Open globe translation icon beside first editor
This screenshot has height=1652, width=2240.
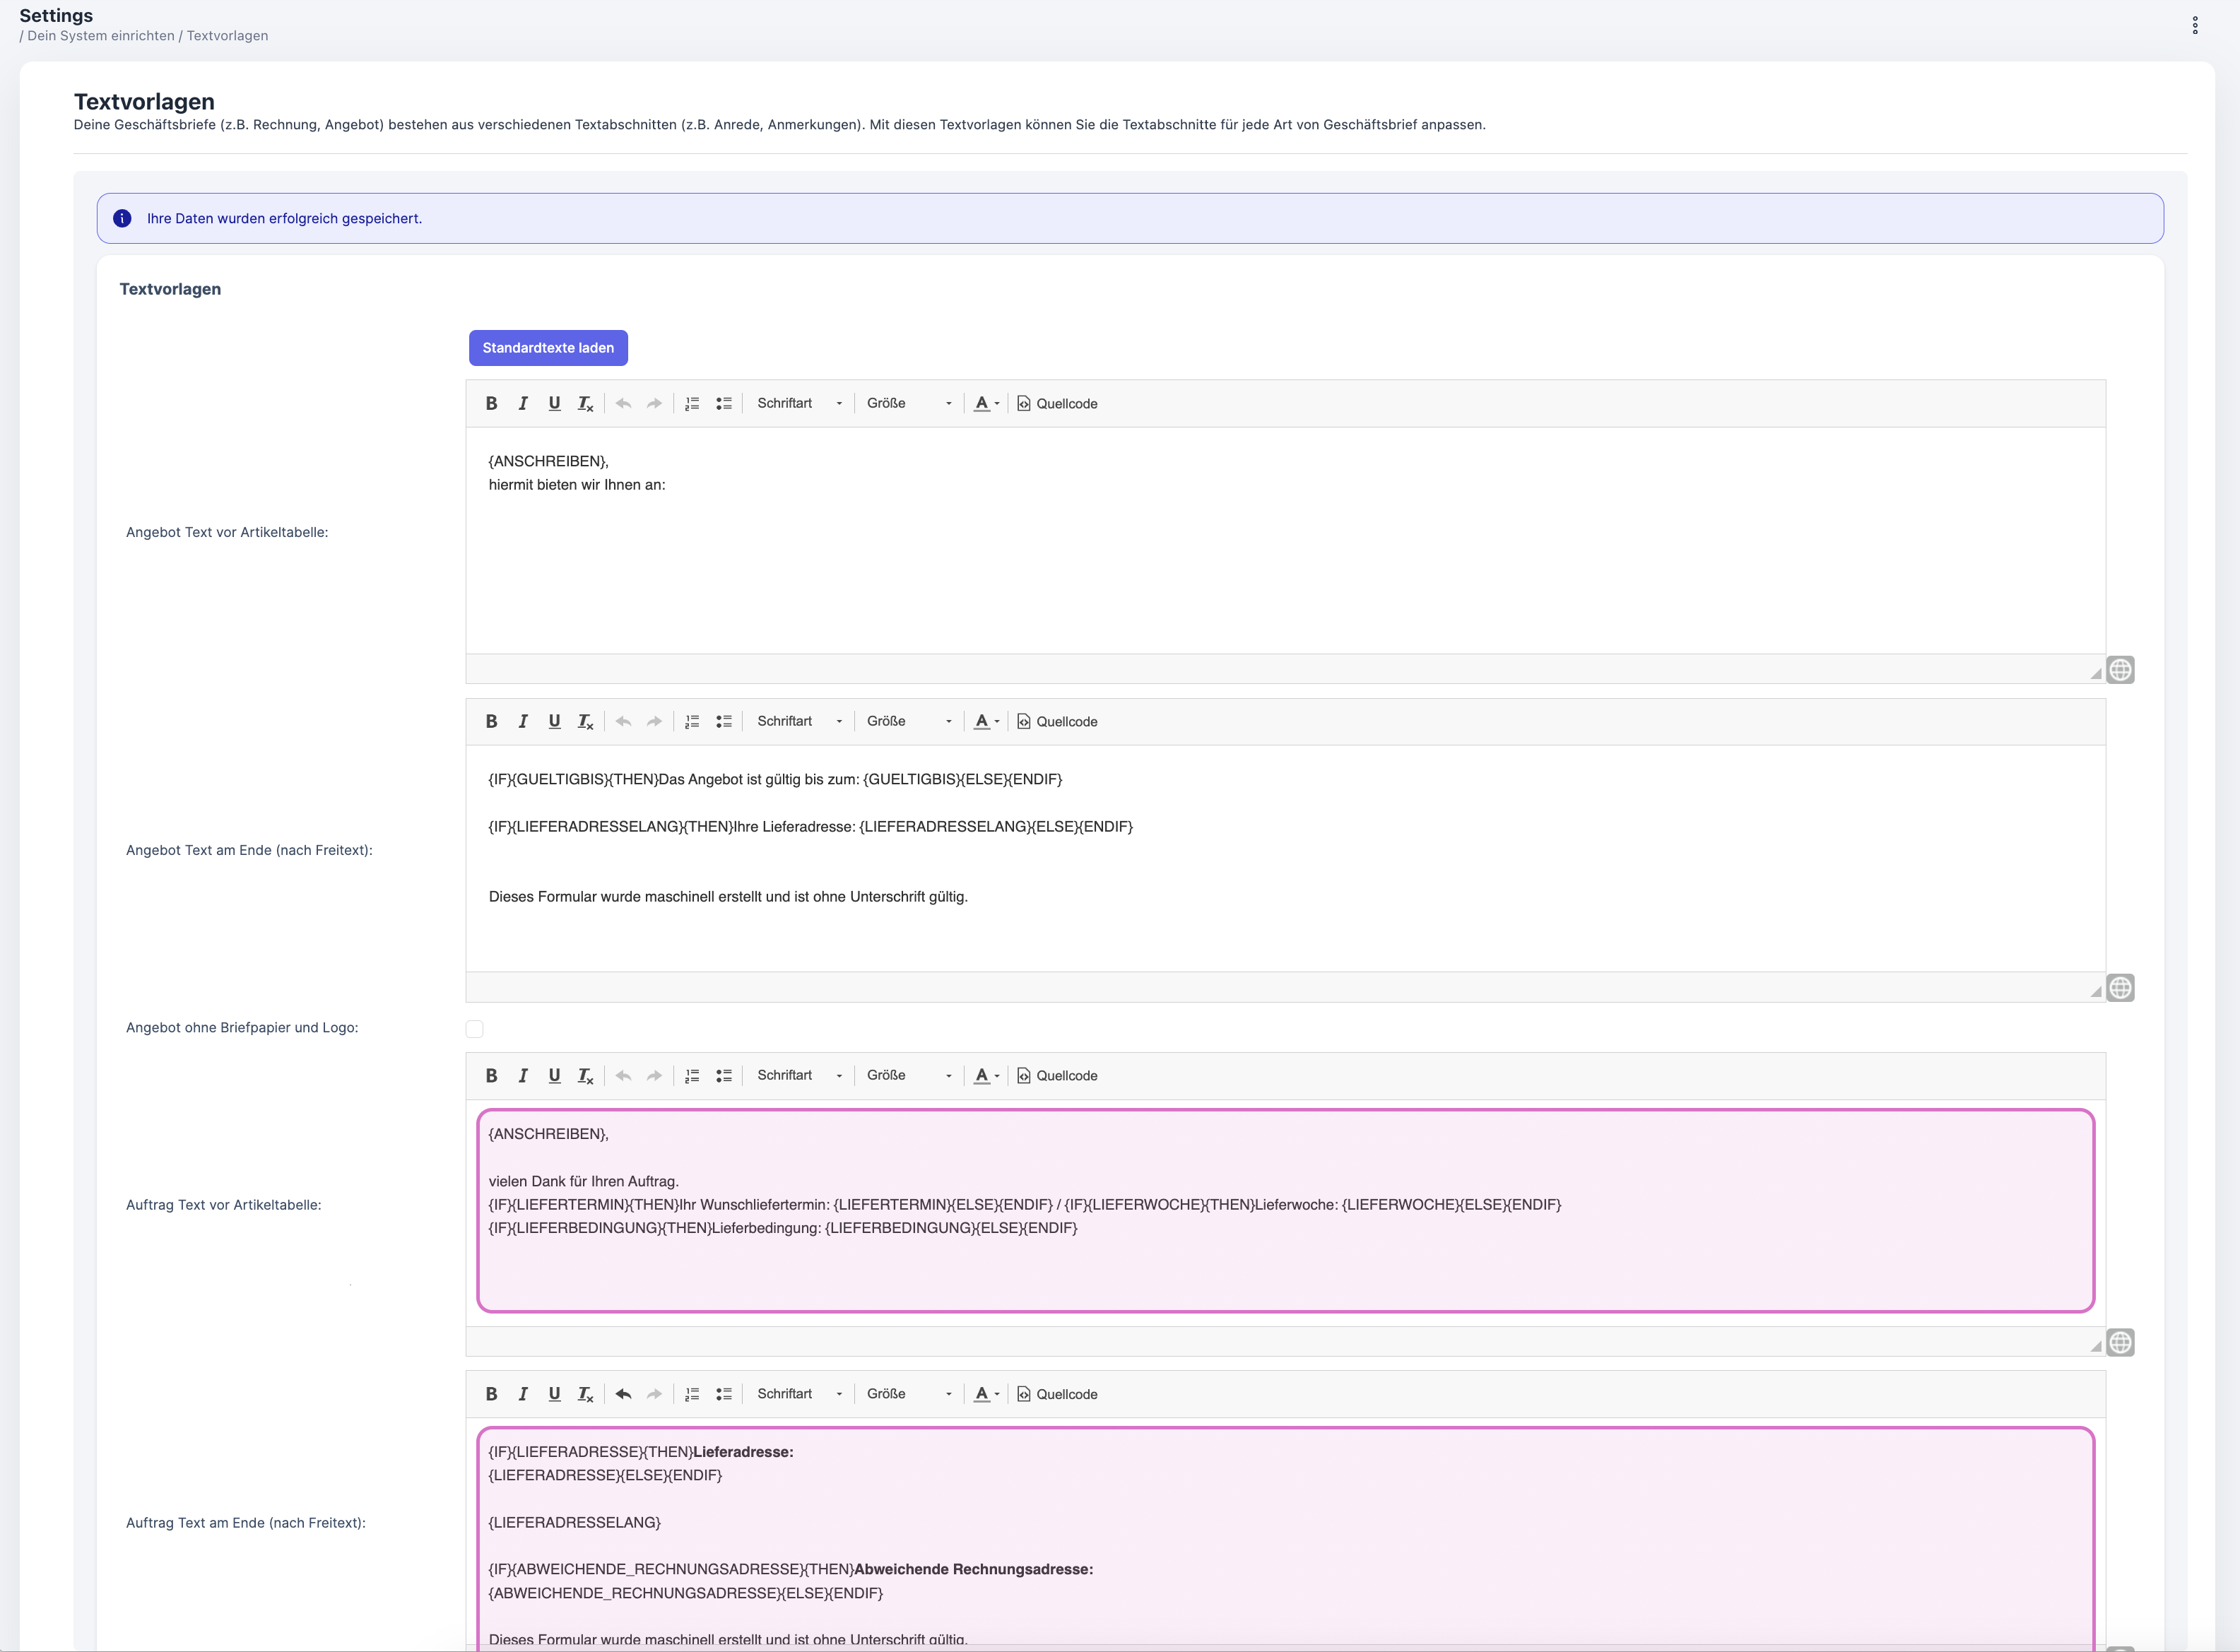pyautogui.click(x=2120, y=669)
